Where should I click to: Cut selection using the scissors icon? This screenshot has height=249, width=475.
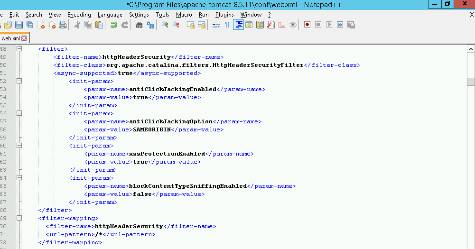coord(77,25)
